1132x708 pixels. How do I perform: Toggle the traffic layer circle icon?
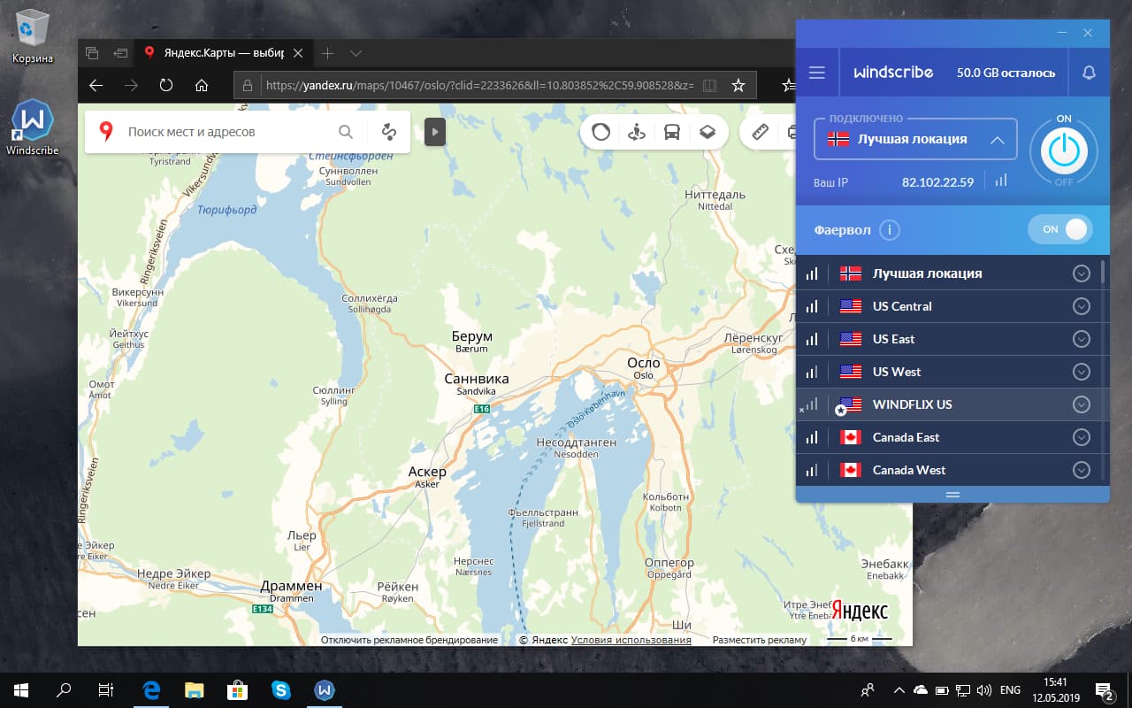pyautogui.click(x=600, y=132)
